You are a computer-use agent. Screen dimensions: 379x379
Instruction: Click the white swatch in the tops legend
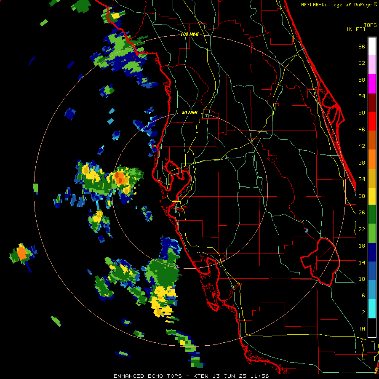tap(372, 46)
